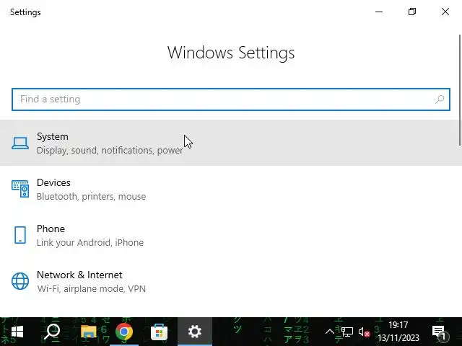Viewport: 462px width, 346px height.
Task: Click the magnifier icon in search box
Action: click(x=440, y=99)
